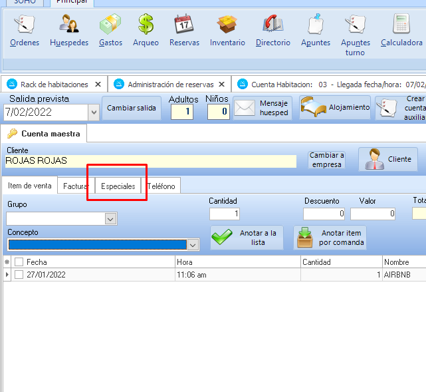Click the Anotar a la lista button
426x392 pixels.
tap(247, 238)
